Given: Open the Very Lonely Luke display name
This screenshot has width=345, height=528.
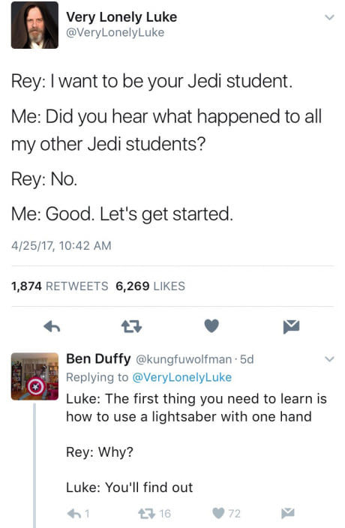Looking at the screenshot, I should tap(121, 17).
